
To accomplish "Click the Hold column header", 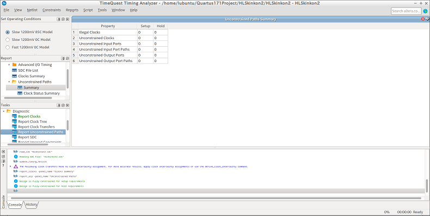I will (161, 26).
